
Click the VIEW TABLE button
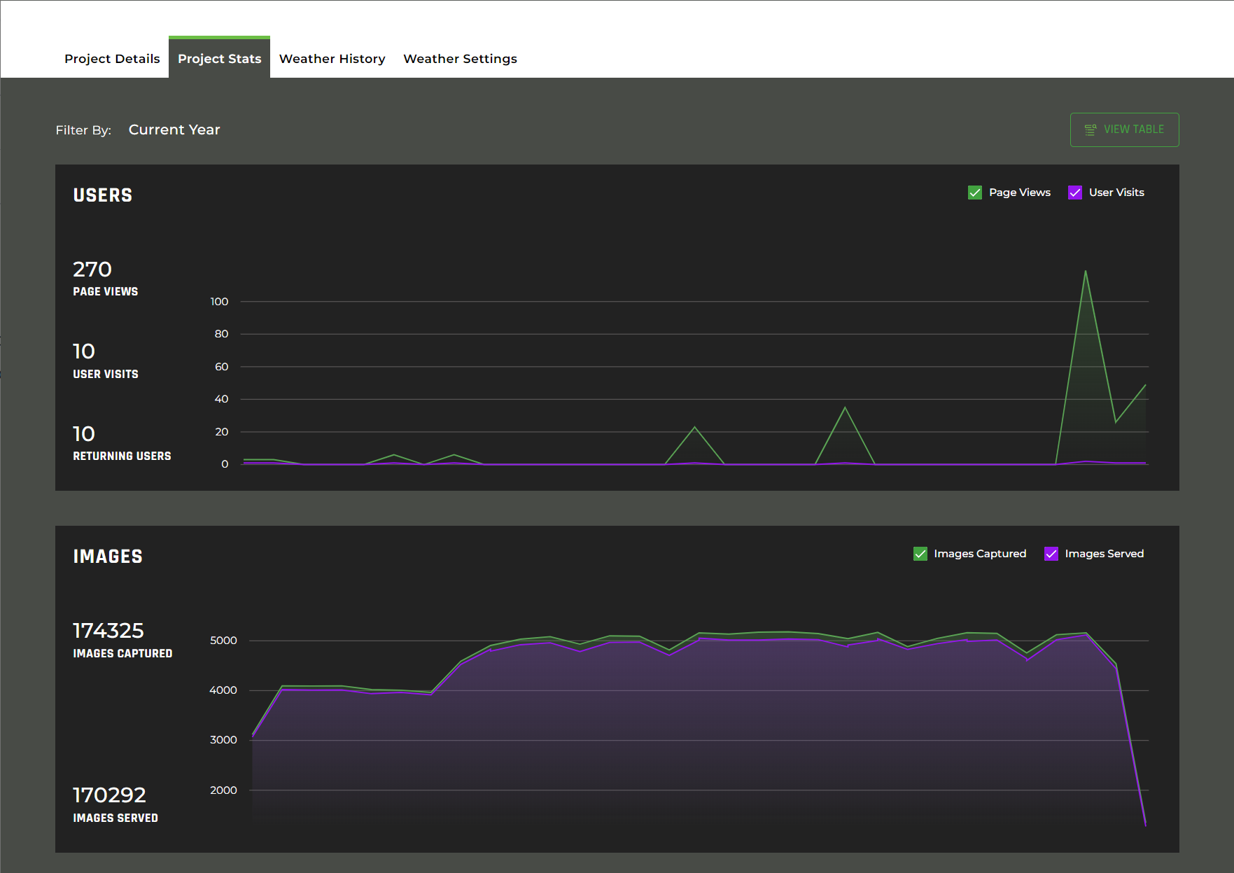pyautogui.click(x=1124, y=130)
